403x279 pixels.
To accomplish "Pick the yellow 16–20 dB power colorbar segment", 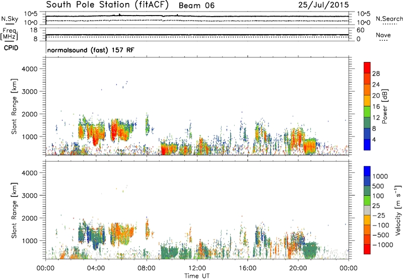I will [367, 101].
